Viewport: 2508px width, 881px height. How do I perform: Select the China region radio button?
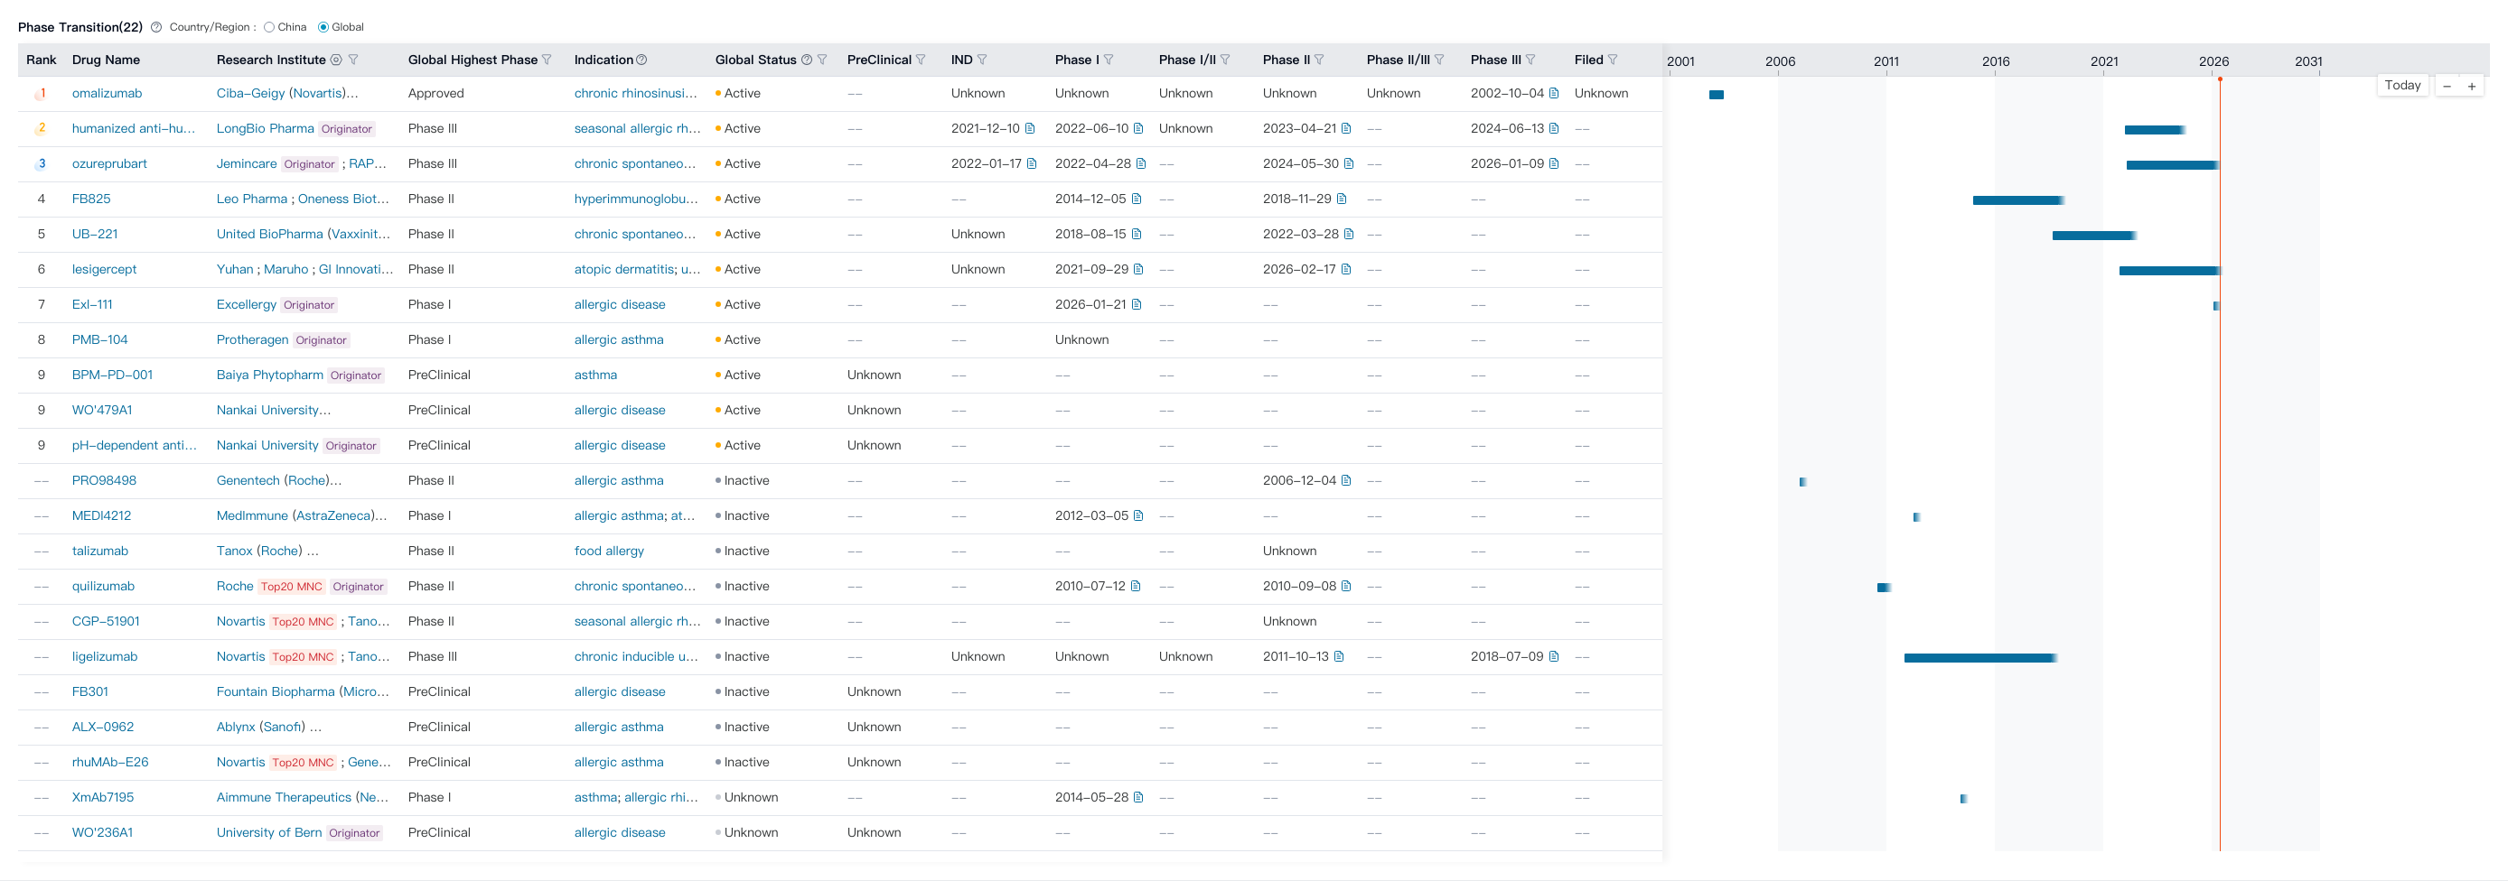point(270,27)
